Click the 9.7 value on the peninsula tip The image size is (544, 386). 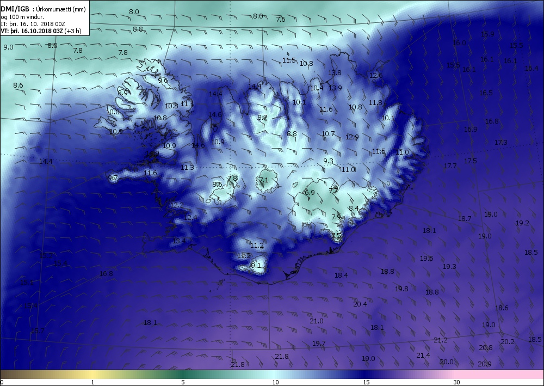point(113,177)
